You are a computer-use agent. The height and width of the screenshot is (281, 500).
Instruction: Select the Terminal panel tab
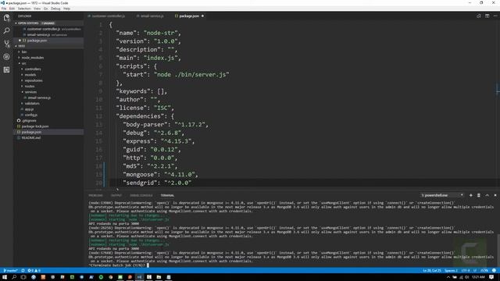[167, 196]
